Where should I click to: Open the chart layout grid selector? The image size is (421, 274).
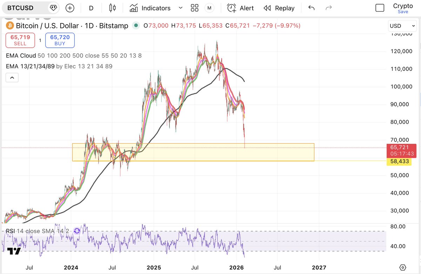coord(195,8)
